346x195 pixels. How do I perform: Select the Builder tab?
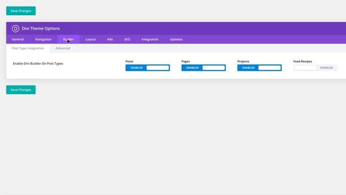coord(69,40)
